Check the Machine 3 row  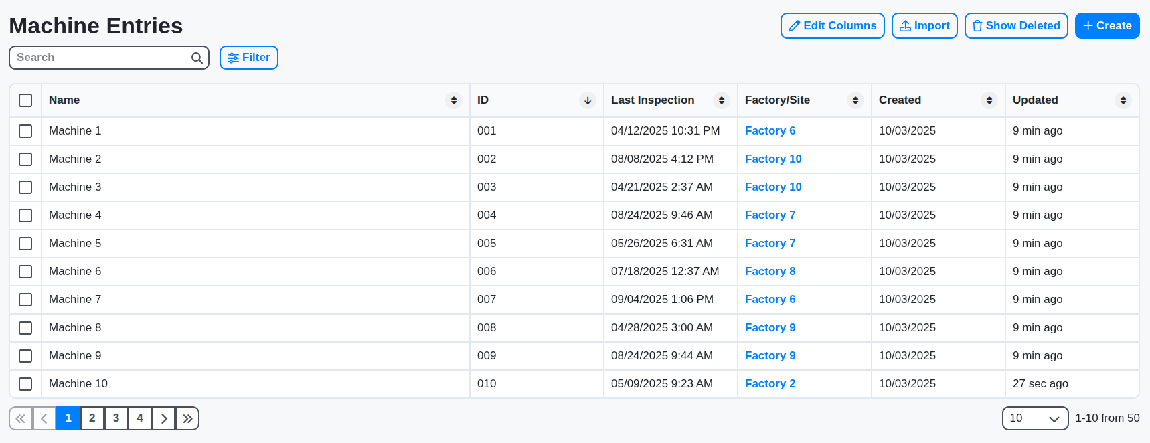[x=25, y=187]
